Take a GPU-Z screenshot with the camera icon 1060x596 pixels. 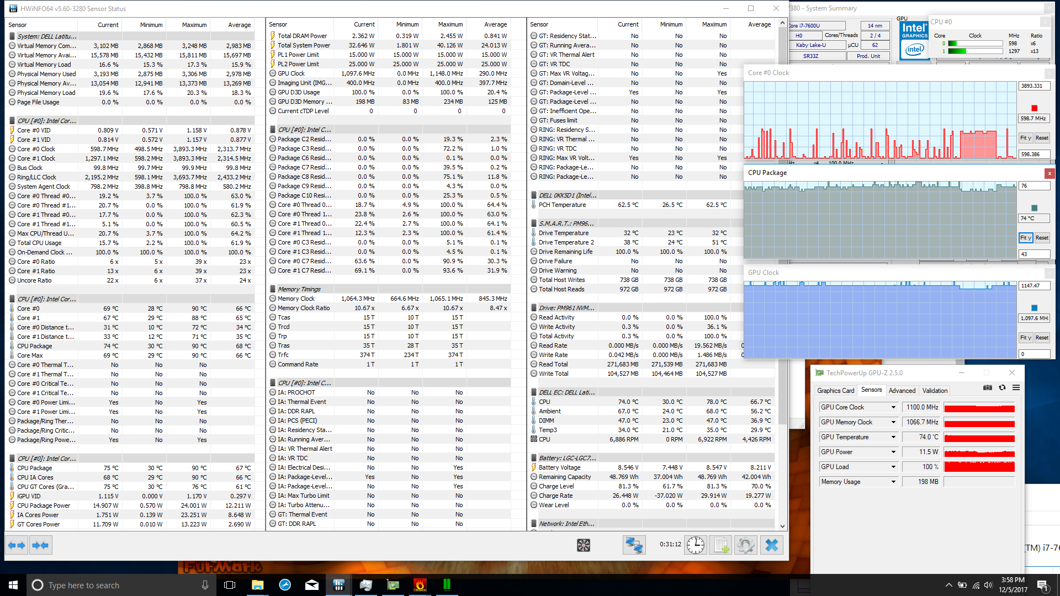click(988, 388)
